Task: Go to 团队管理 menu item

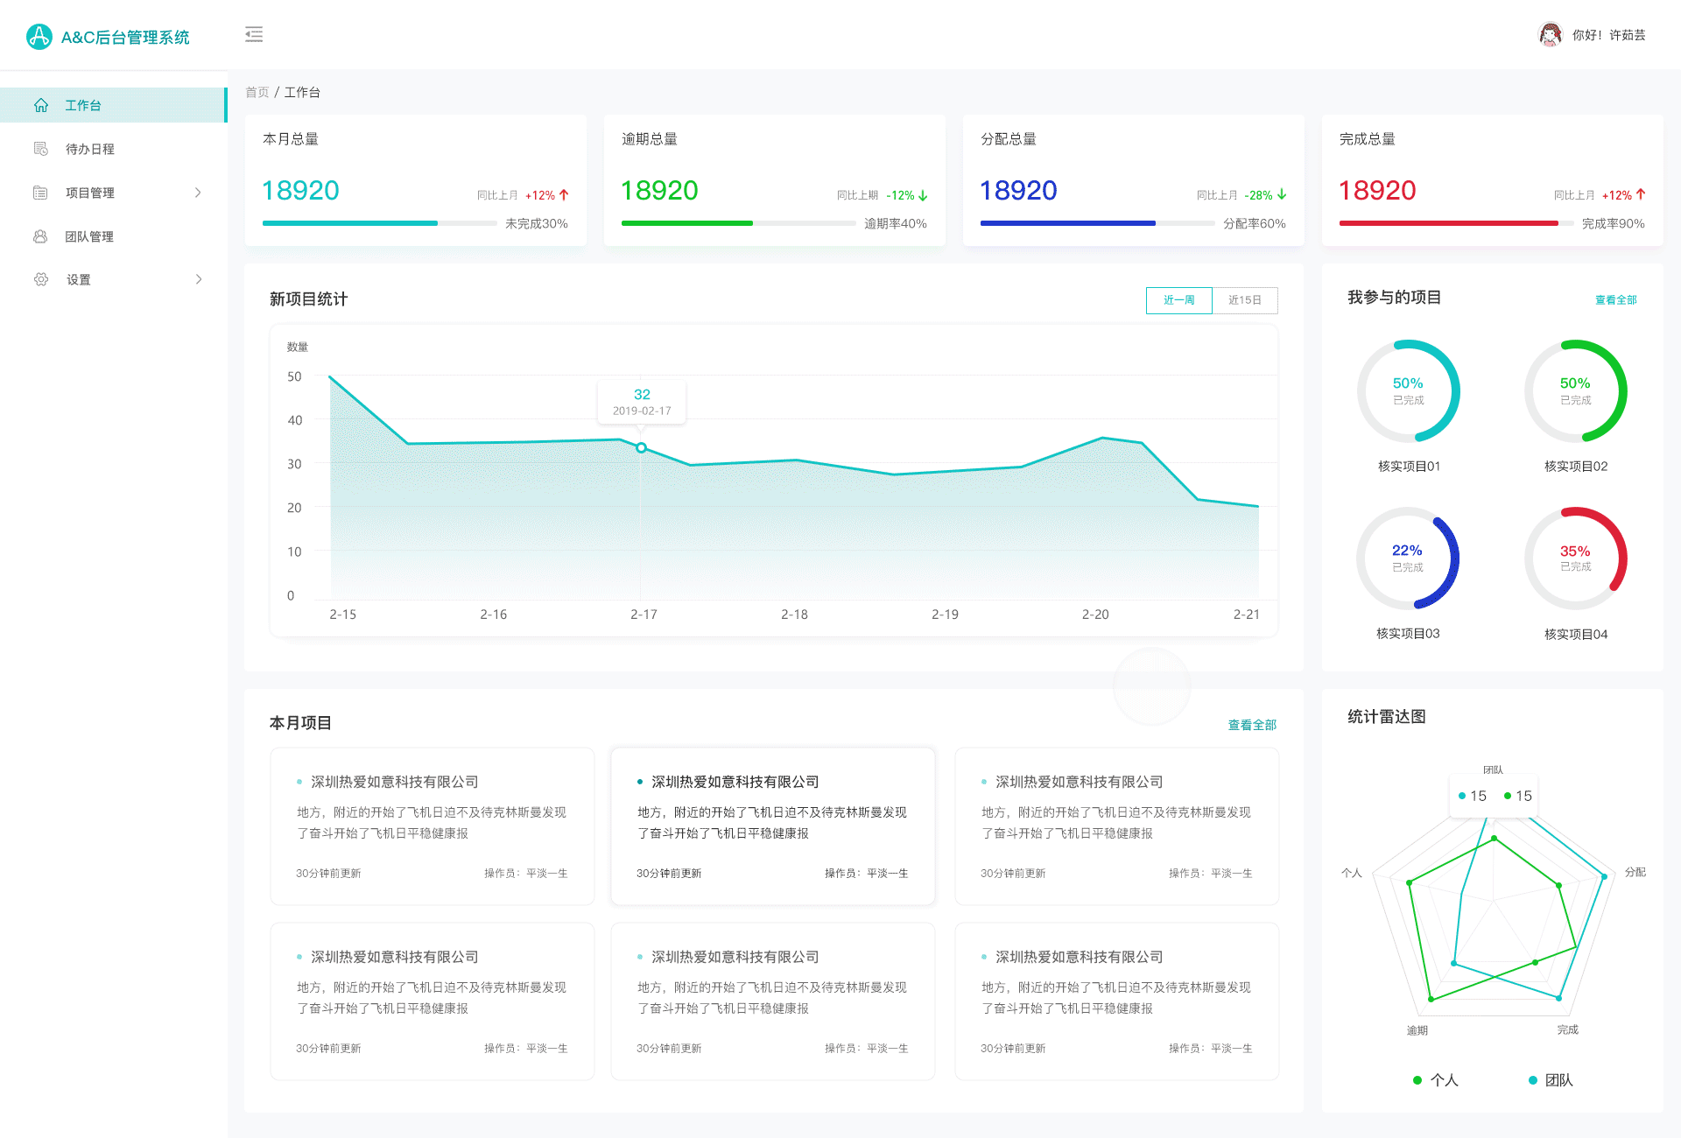Action: click(89, 236)
